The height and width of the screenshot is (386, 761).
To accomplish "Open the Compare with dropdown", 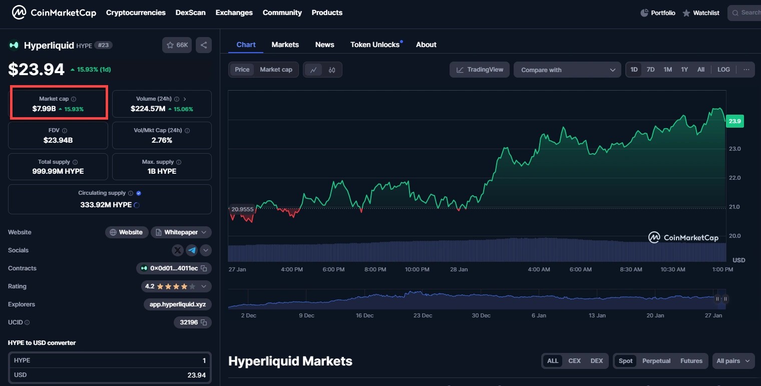I will click(x=567, y=70).
